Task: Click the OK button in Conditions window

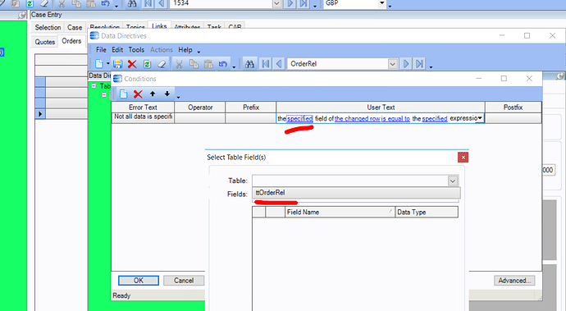Action: (139, 281)
